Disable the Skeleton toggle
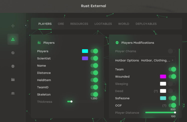Viewport: 187px width, 122px height. (x=94, y=94)
